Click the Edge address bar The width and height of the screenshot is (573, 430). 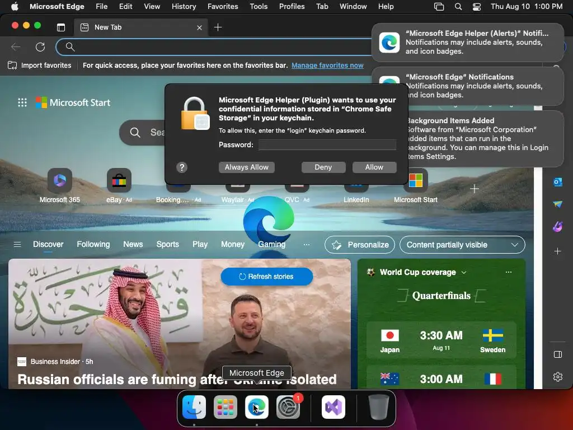pos(219,47)
